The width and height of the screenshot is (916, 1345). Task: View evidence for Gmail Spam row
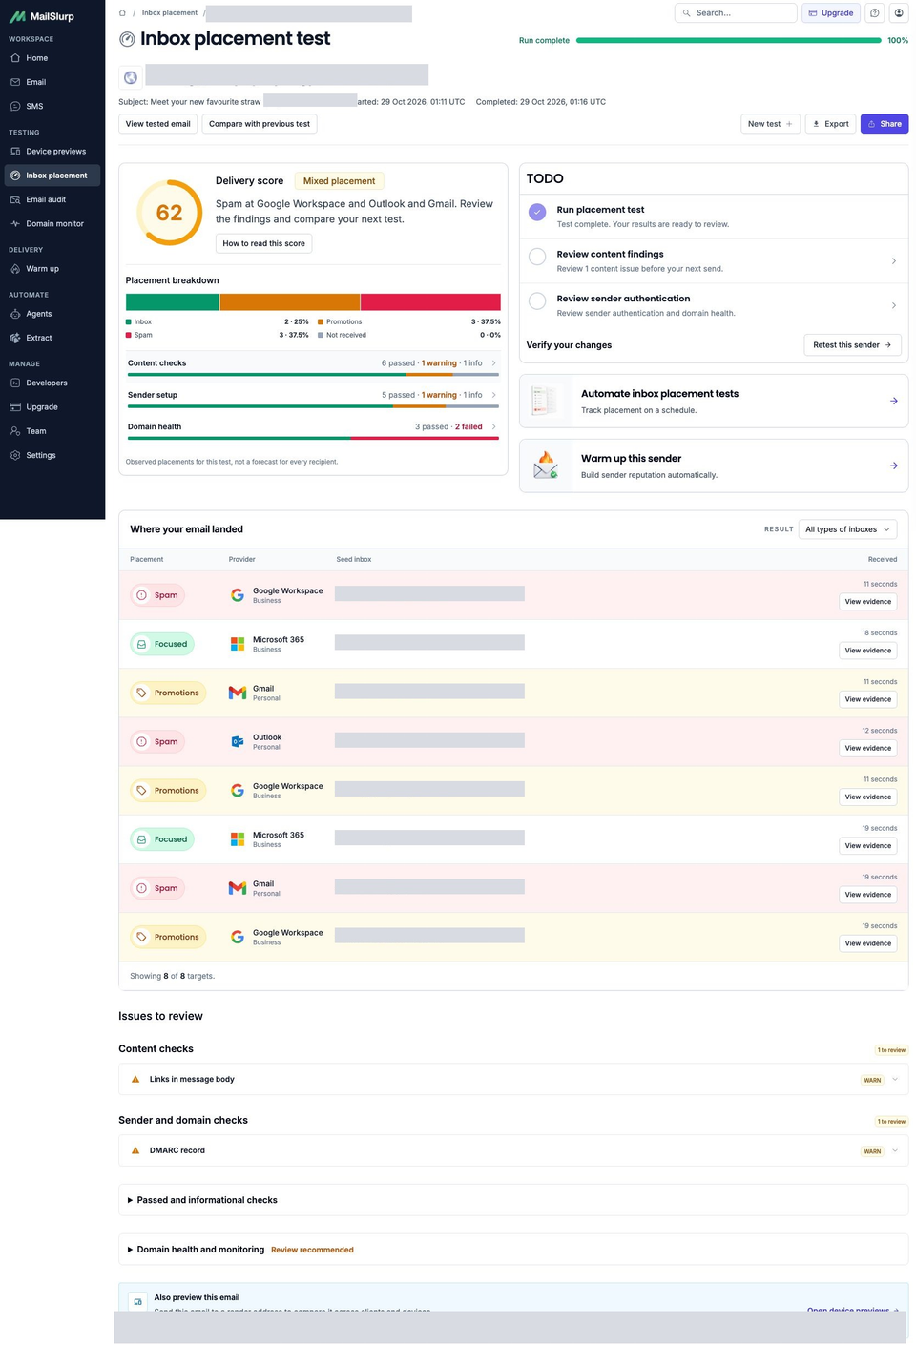click(868, 895)
